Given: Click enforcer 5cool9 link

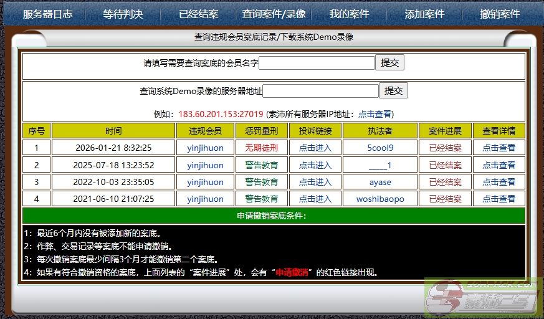Looking at the screenshot, I should pos(380,148).
